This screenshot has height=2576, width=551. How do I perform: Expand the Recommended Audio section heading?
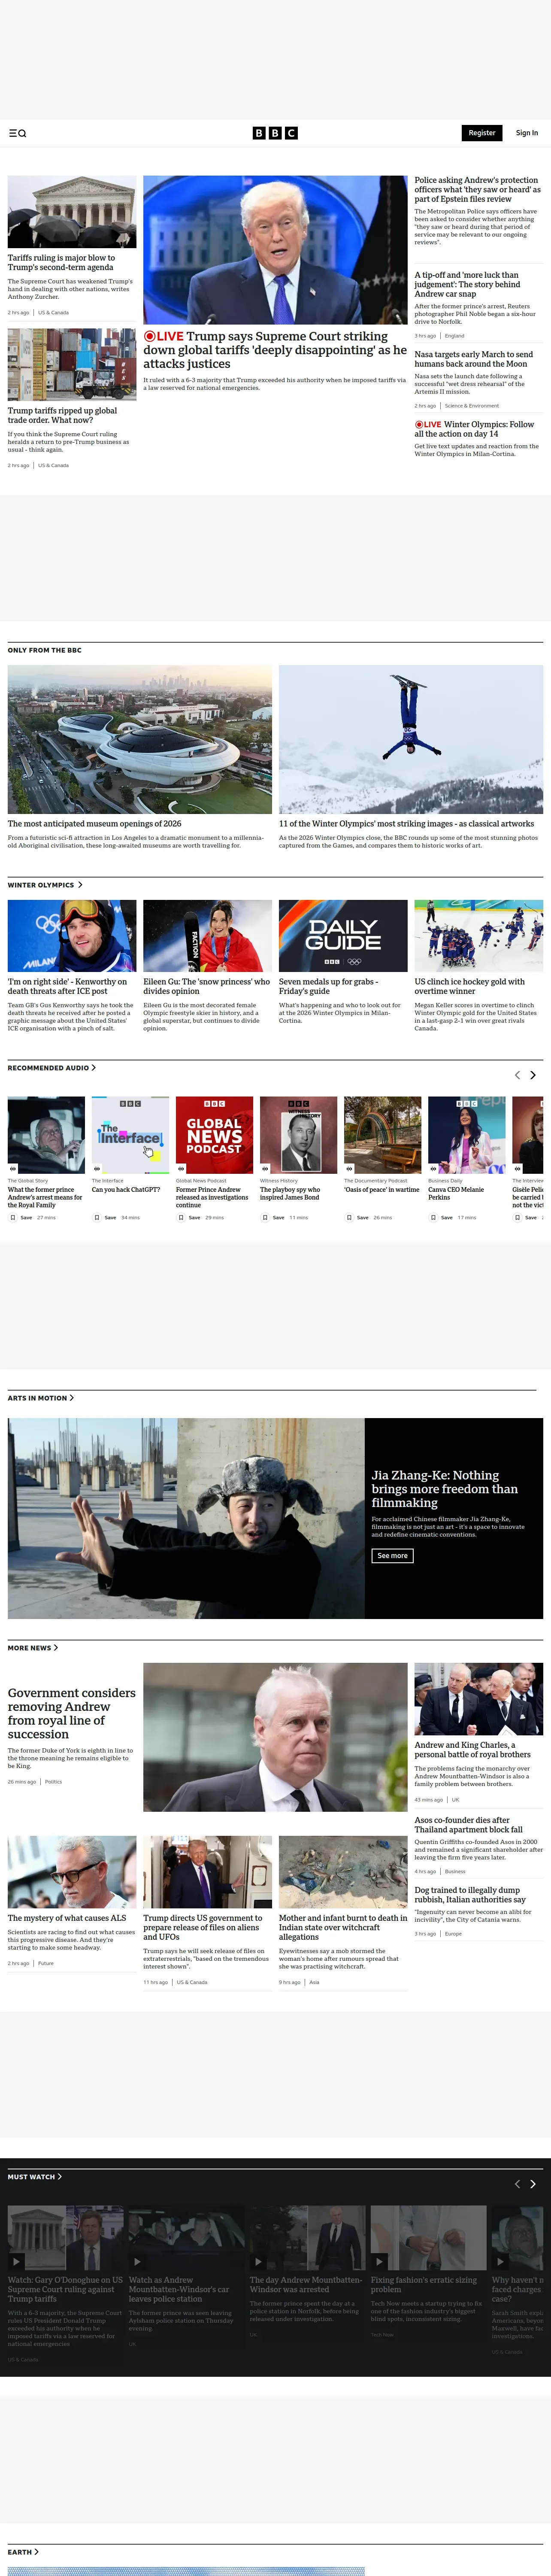[52, 1068]
